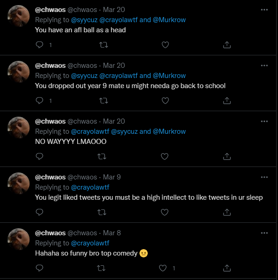The width and height of the screenshot is (278, 280).
Task: Click the @crayolawtf mention in Mar 9 tweet
Action: [x=90, y=187]
